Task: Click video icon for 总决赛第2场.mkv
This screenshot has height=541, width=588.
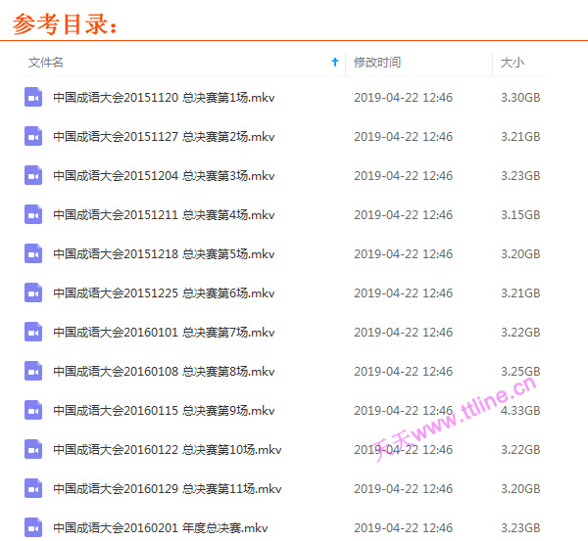Action: point(33,136)
